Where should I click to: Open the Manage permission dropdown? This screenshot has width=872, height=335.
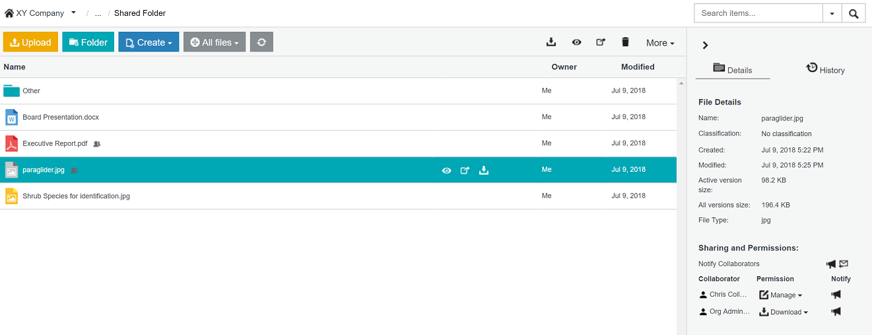point(781,295)
